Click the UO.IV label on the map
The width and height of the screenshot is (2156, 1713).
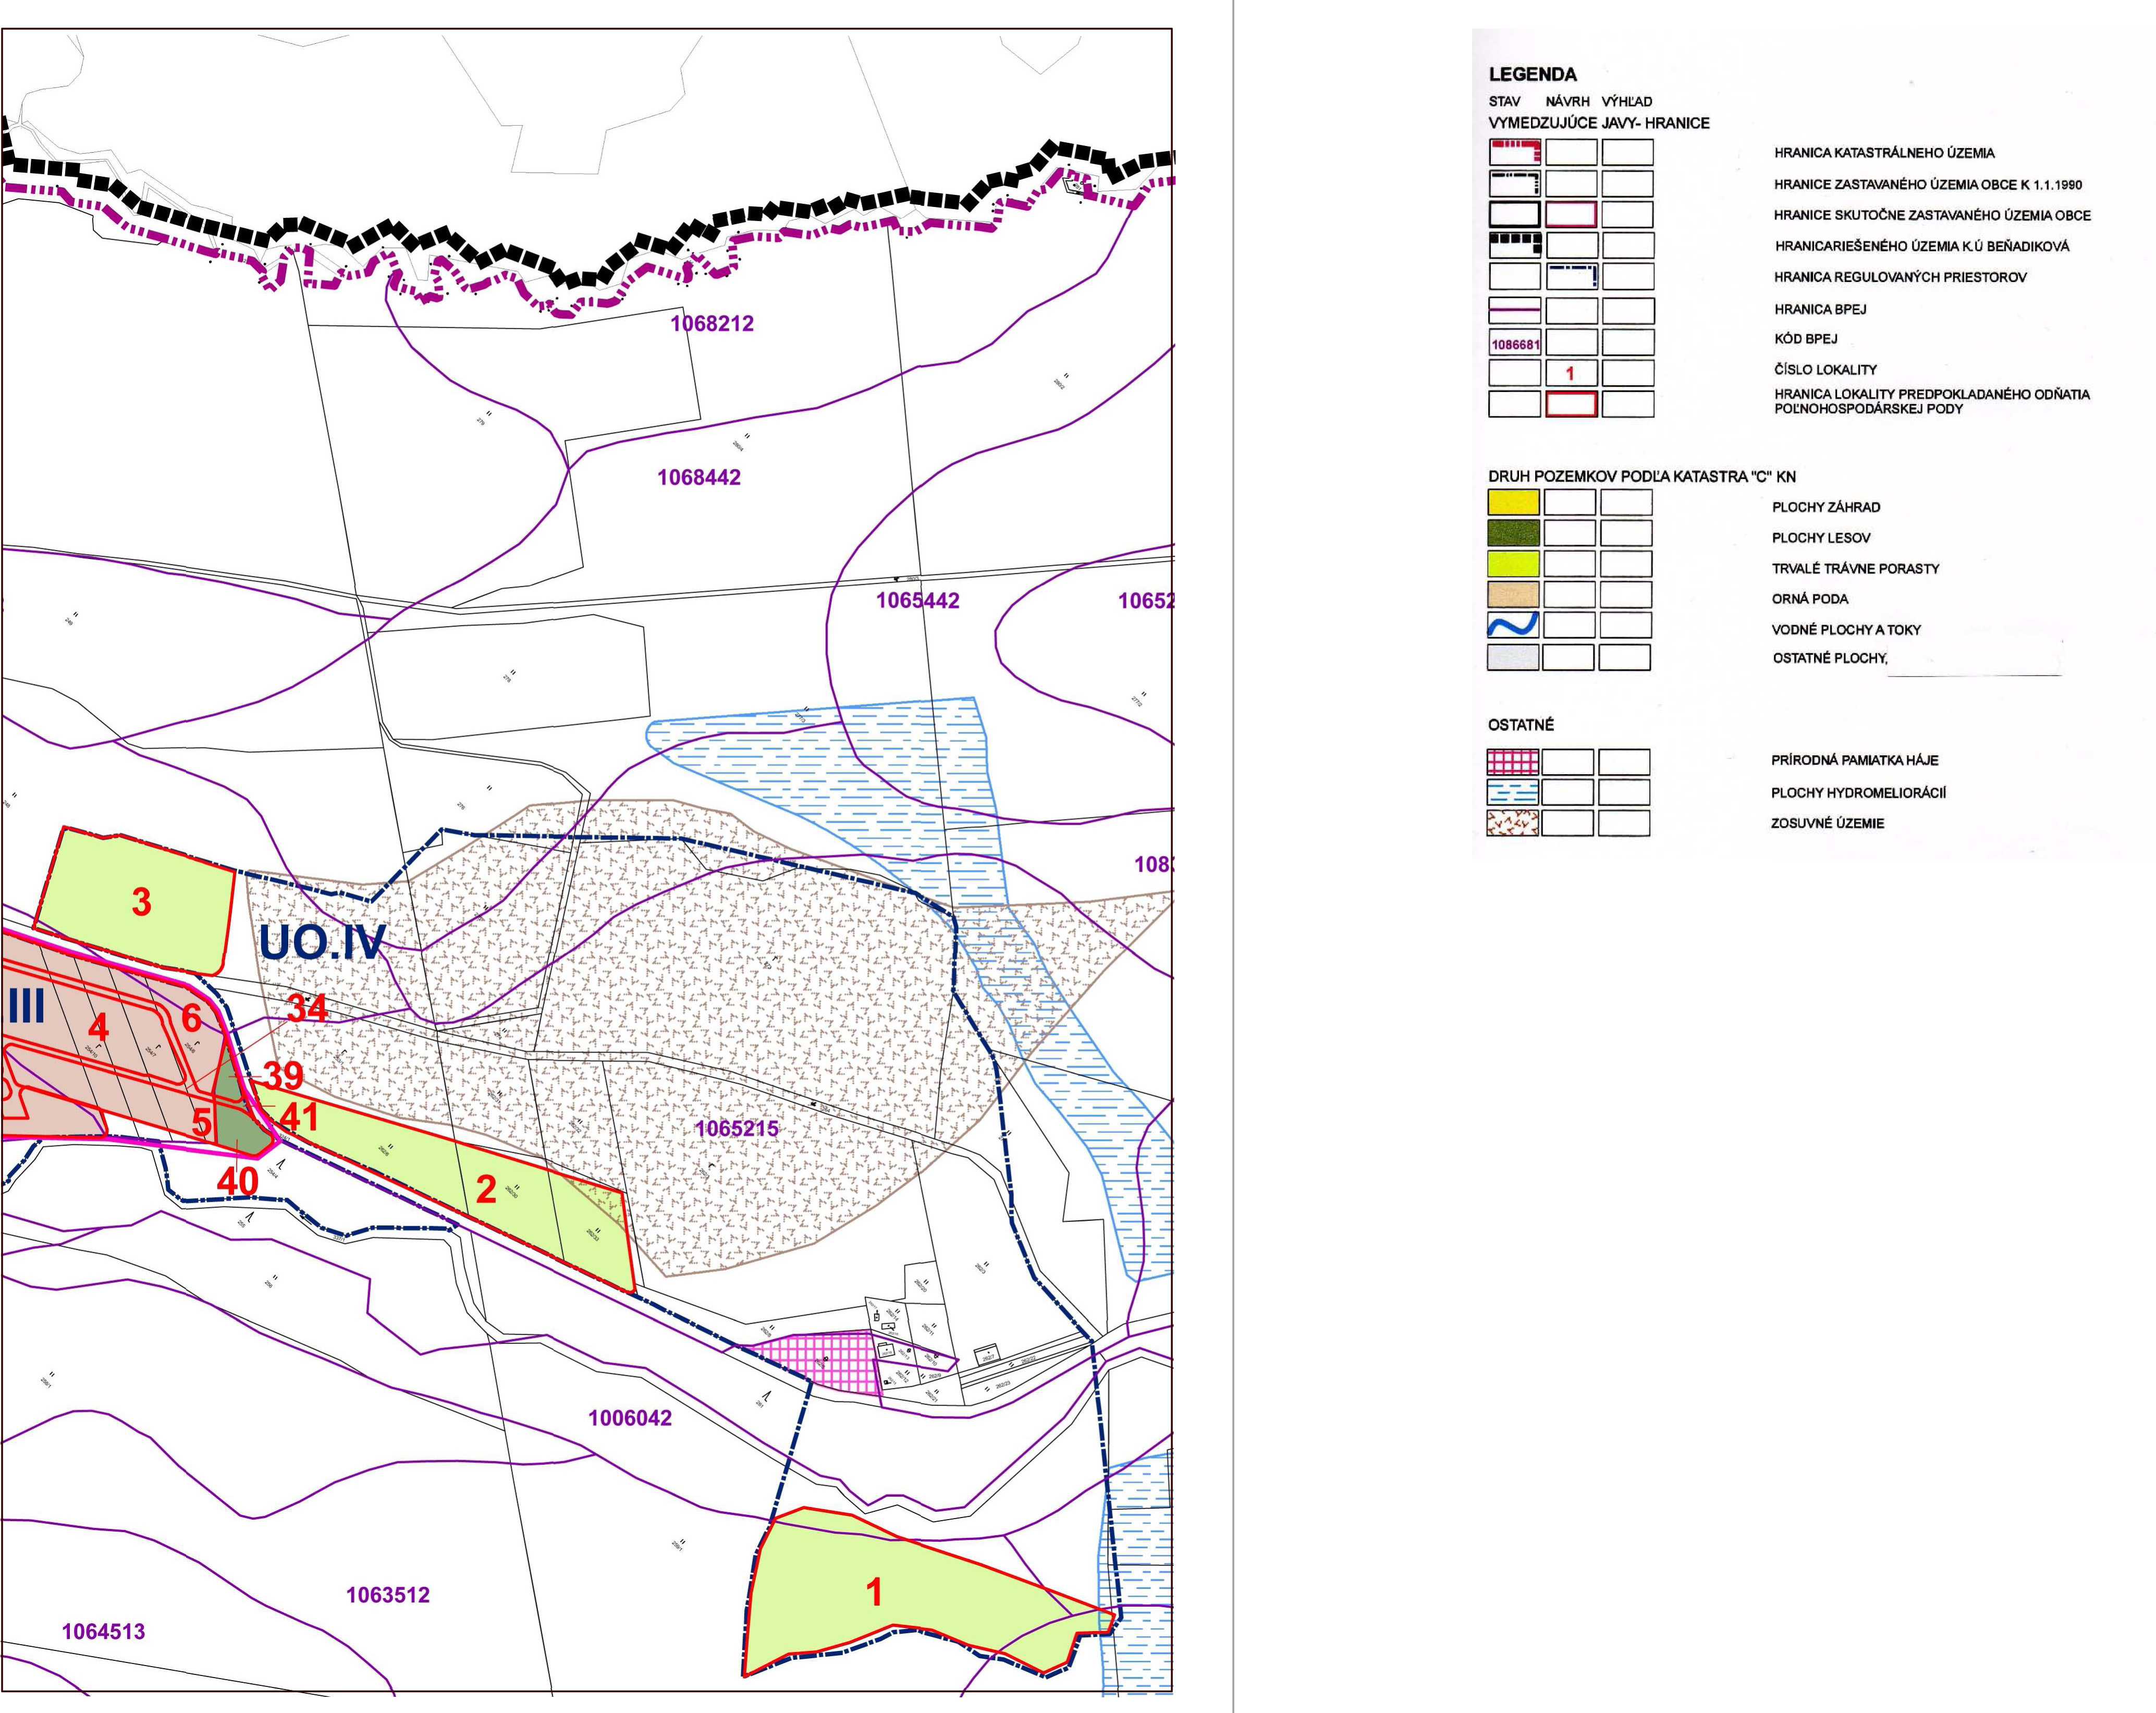click(322, 942)
